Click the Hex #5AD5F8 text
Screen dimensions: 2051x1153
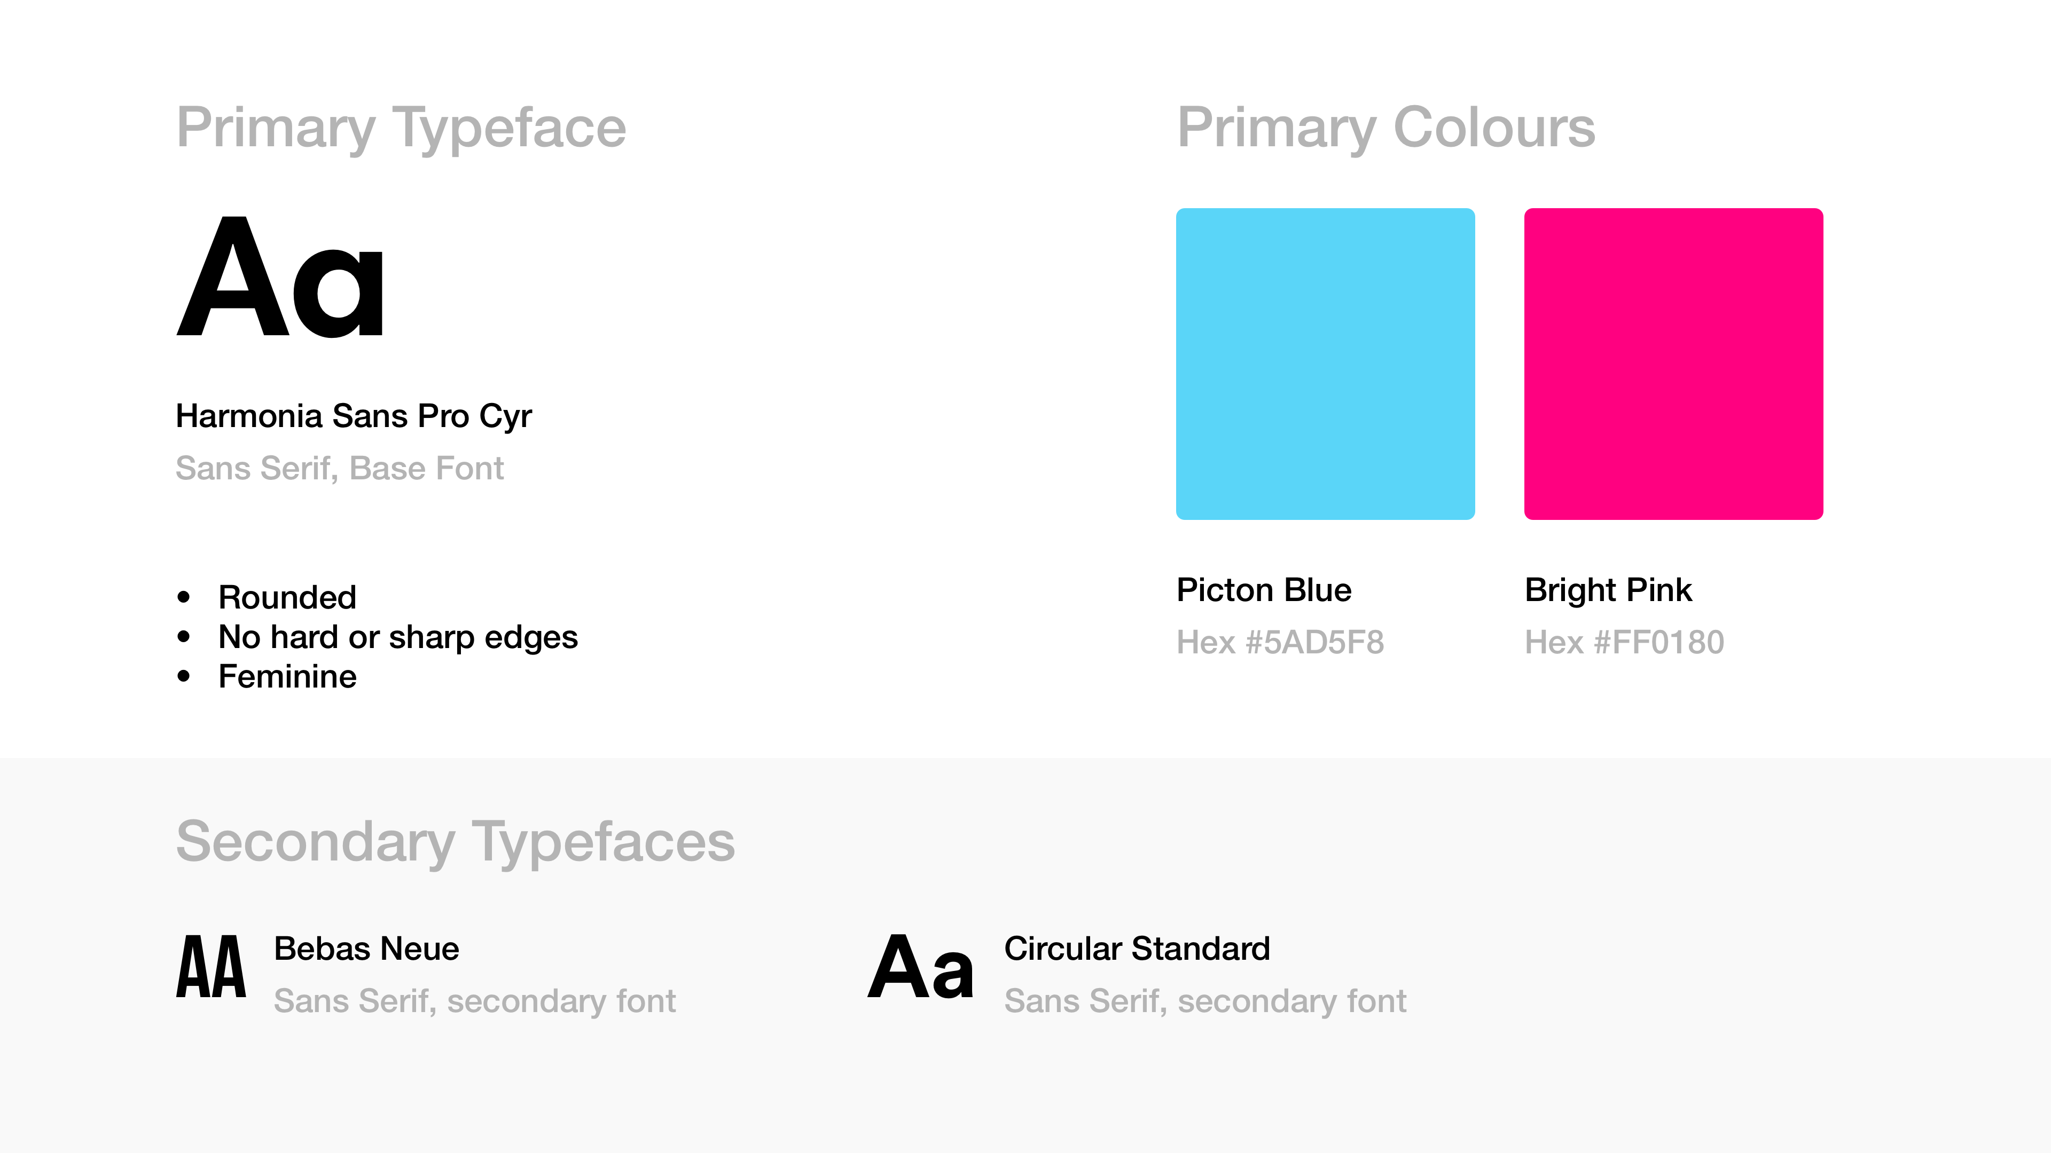click(x=1280, y=642)
